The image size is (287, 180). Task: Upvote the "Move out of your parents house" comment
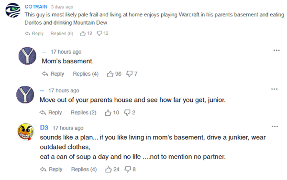click(x=108, y=112)
